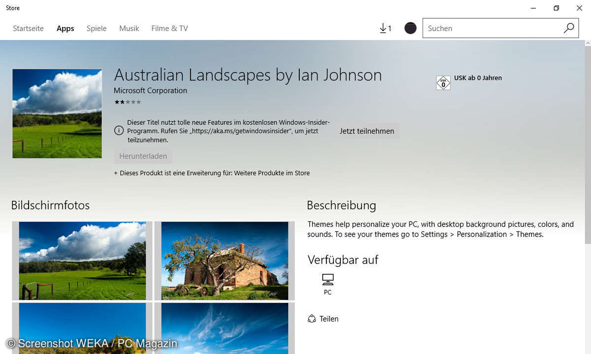
Task: Open the downloads indicator icon
Action: [385, 29]
